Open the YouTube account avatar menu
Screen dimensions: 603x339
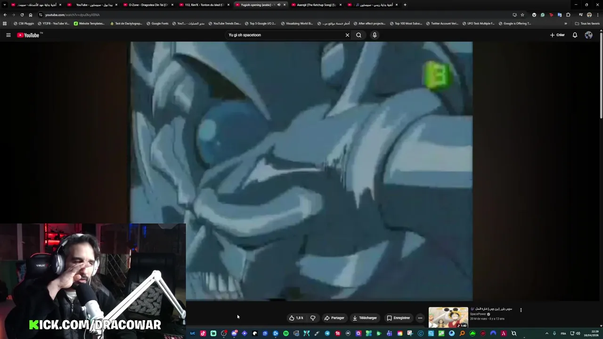588,35
